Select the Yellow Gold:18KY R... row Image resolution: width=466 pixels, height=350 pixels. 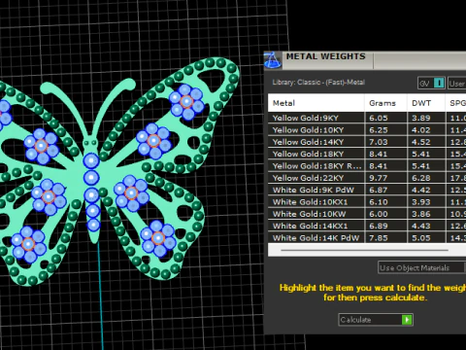pos(367,165)
